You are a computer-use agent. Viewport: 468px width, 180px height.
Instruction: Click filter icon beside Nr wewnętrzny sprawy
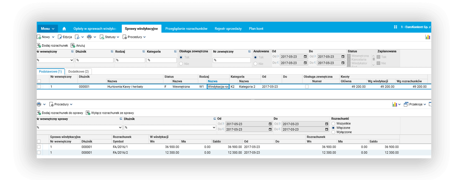pyautogui.click(x=121, y=119)
